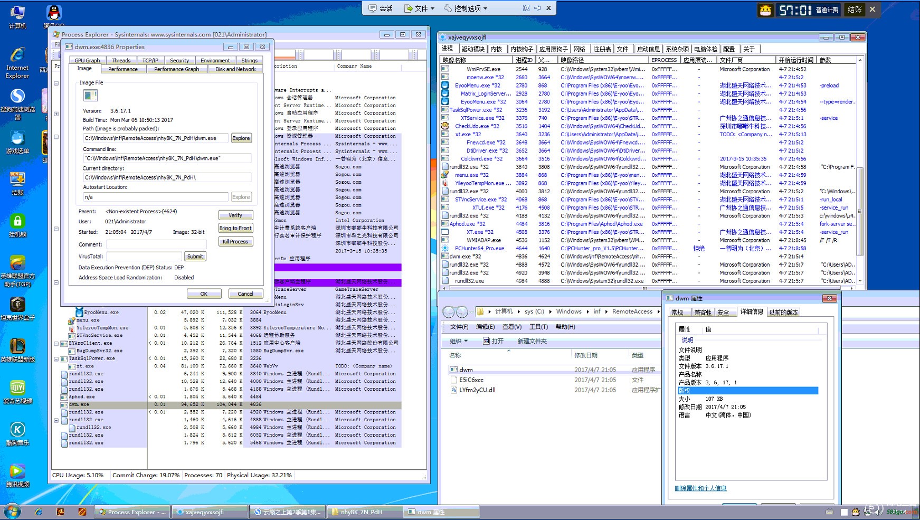Launch the 英雄联盟新版 desktop shortcut
Viewport: 920px width, 520px height.
[x=17, y=351]
